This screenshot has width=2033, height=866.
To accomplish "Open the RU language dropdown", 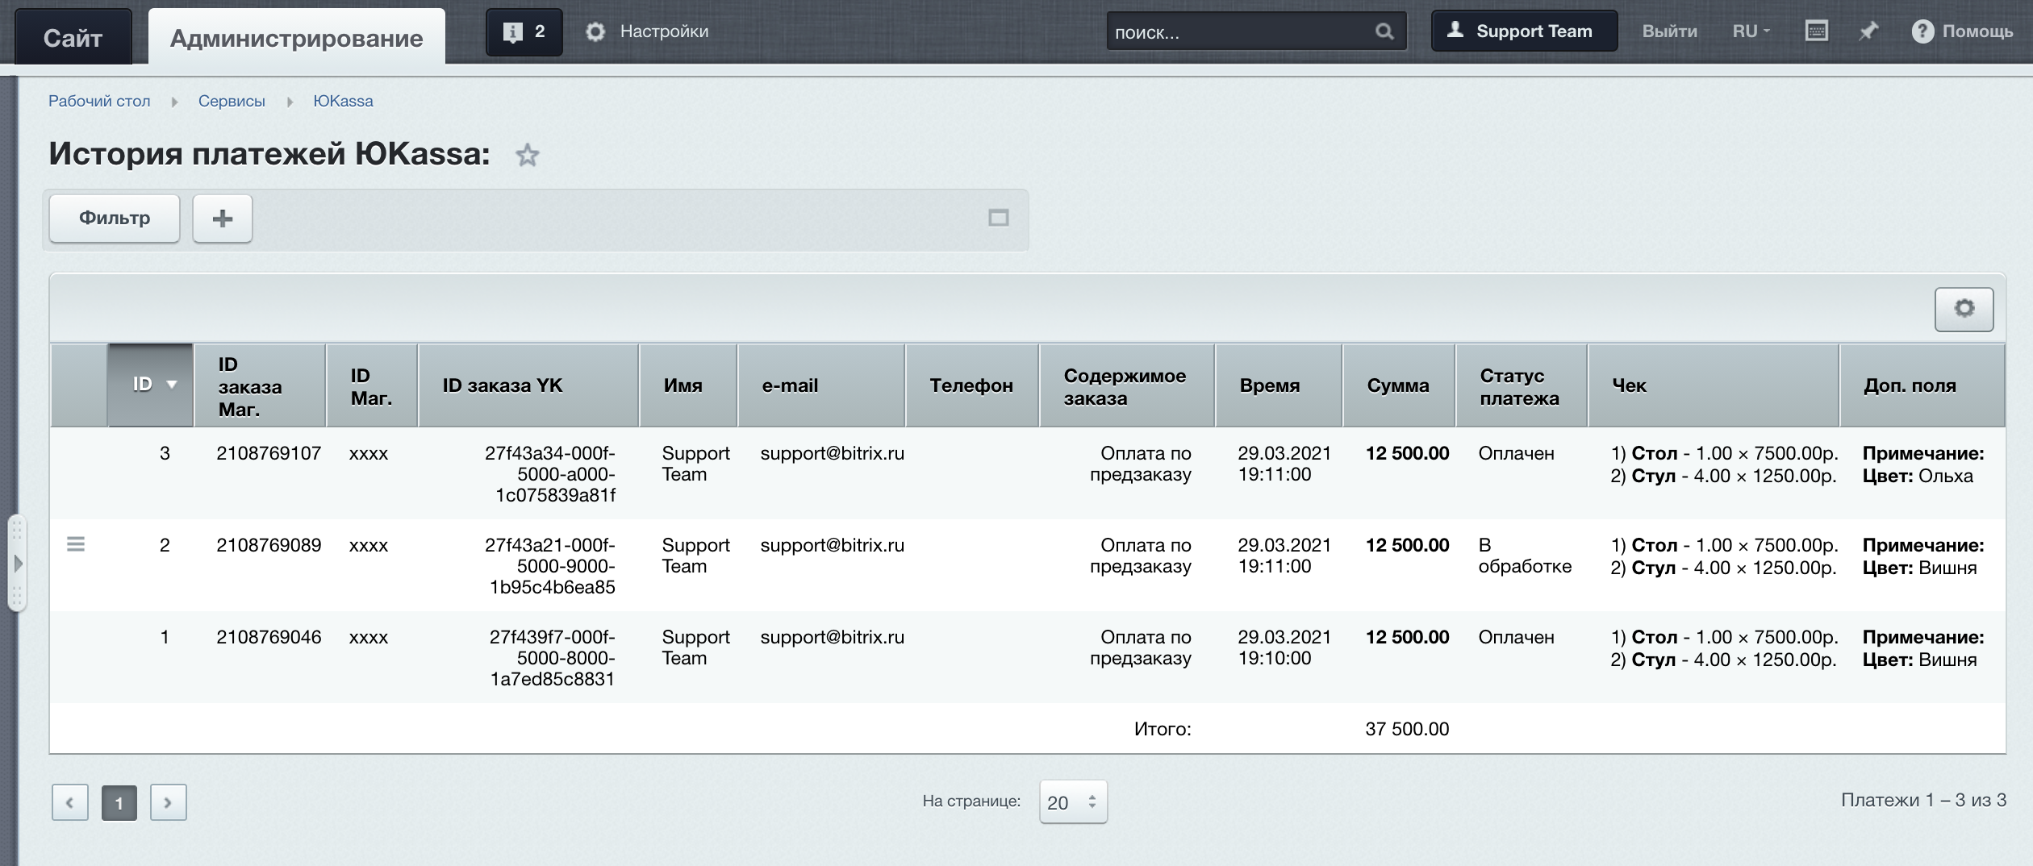I will tap(1751, 31).
